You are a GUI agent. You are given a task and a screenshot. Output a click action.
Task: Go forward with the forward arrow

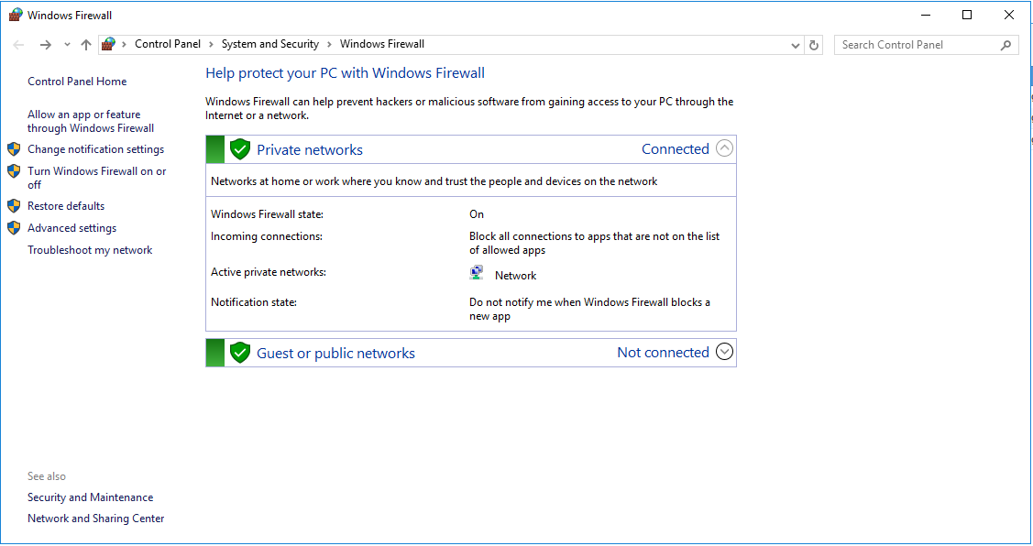46,45
